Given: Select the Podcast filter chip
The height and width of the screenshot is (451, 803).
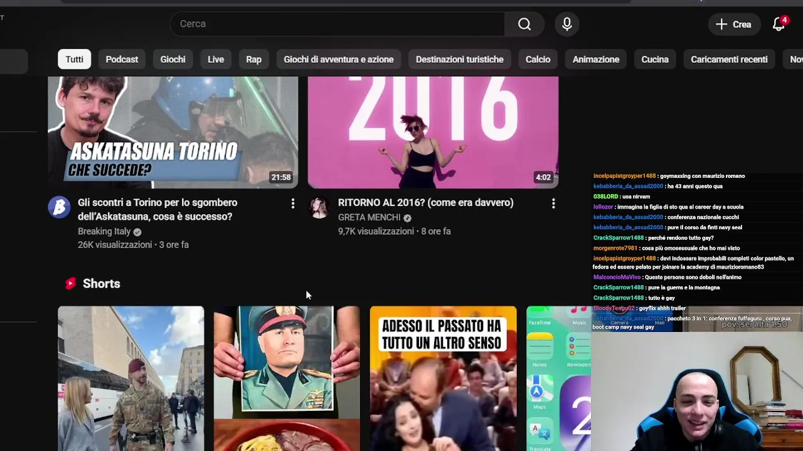Looking at the screenshot, I should [122, 60].
